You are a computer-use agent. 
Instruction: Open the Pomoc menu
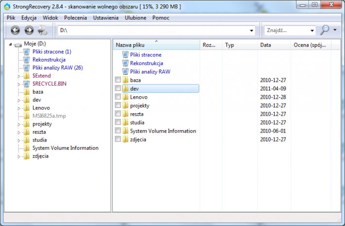161,18
